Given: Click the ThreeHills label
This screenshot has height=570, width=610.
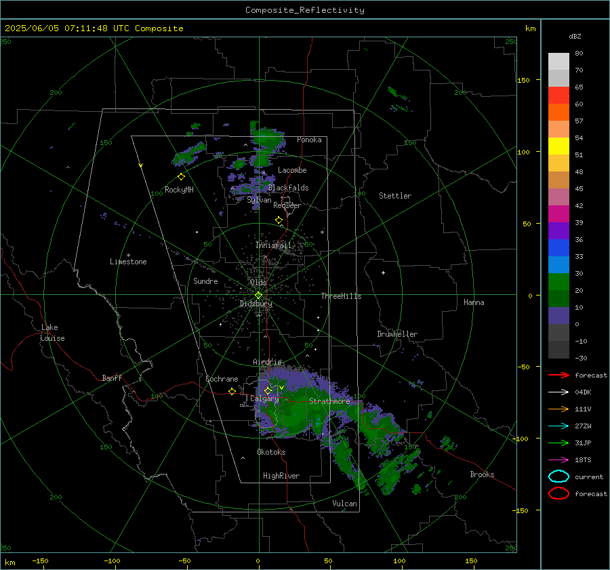Looking at the screenshot, I should pyautogui.click(x=341, y=296).
